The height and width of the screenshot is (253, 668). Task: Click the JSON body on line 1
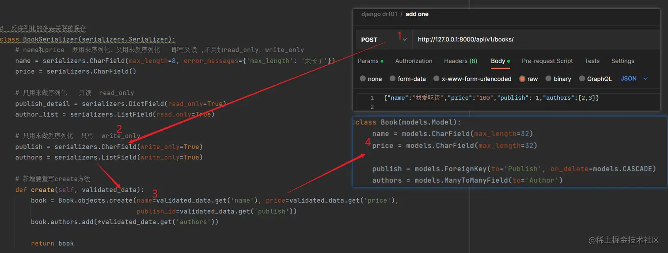491,98
